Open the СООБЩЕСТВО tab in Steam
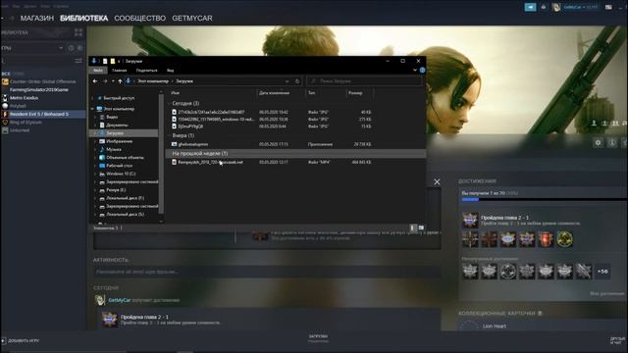The image size is (628, 353). [x=139, y=19]
